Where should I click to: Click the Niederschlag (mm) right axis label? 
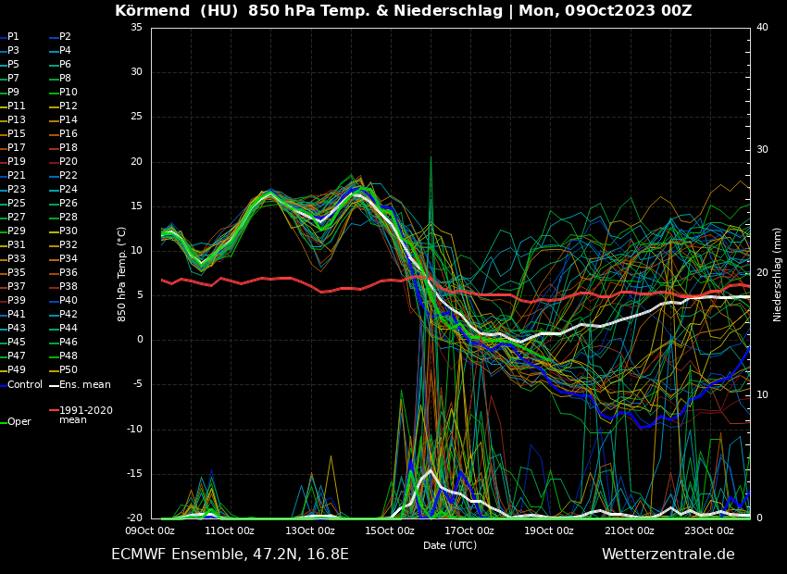pyautogui.click(x=778, y=274)
